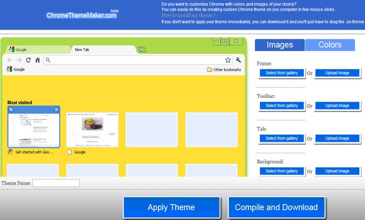Select the Google tab in preview

[x=38, y=50]
